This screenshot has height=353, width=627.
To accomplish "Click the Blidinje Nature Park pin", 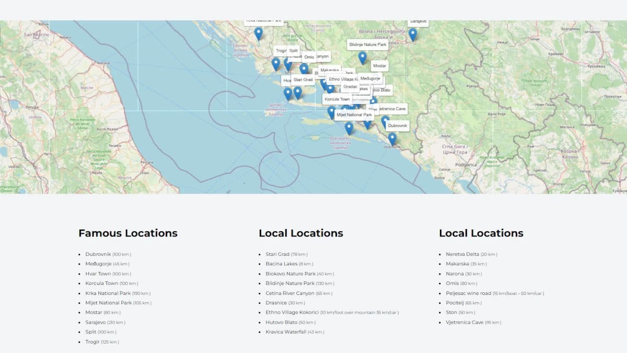I will (x=362, y=58).
